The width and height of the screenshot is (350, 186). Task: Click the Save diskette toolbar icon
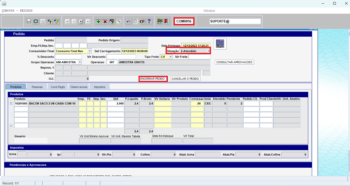point(29,21)
